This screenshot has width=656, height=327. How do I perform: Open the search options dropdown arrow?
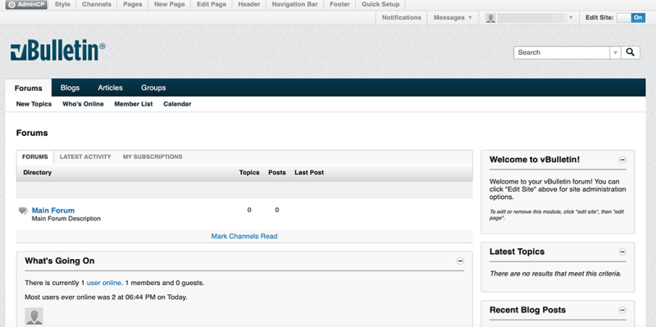point(616,52)
